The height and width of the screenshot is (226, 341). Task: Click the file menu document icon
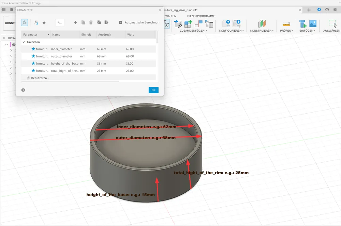coord(12,10)
